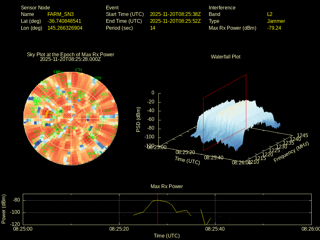
Task: Select satellite C34 atop the sky plot
Action: 79,69
